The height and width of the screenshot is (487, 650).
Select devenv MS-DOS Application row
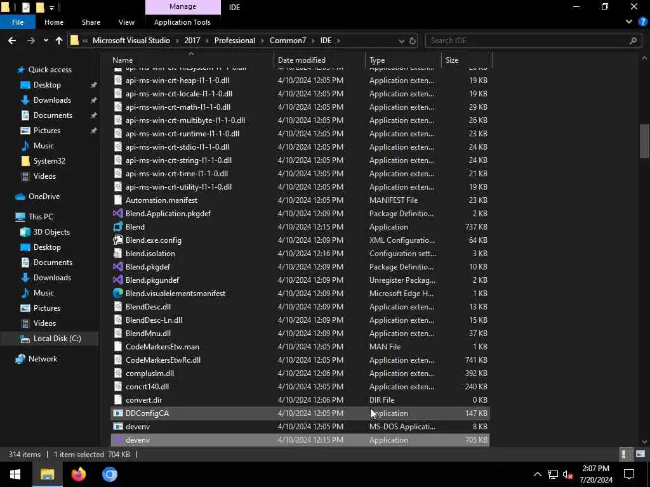pyautogui.click(x=300, y=426)
